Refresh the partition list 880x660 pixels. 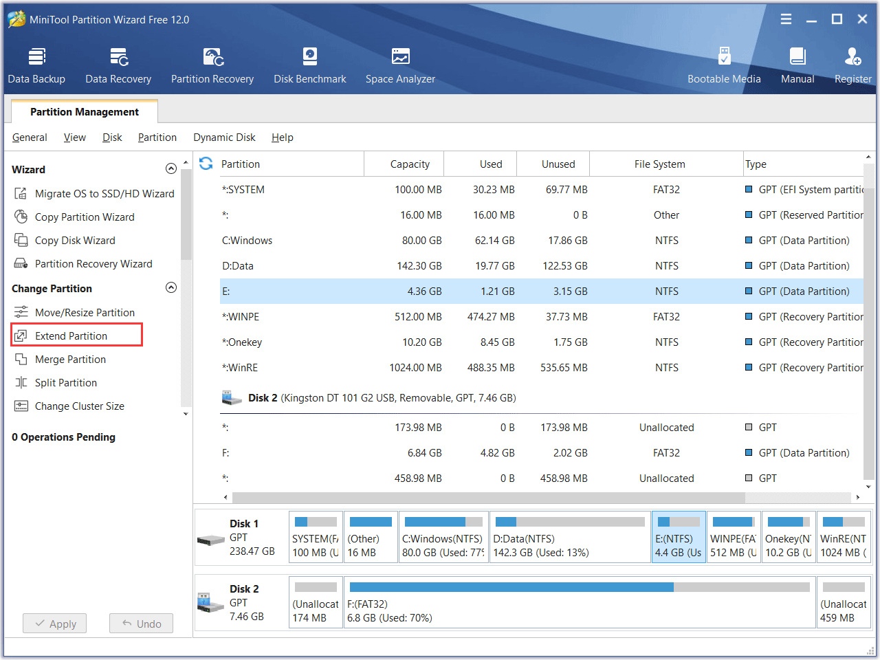(206, 164)
